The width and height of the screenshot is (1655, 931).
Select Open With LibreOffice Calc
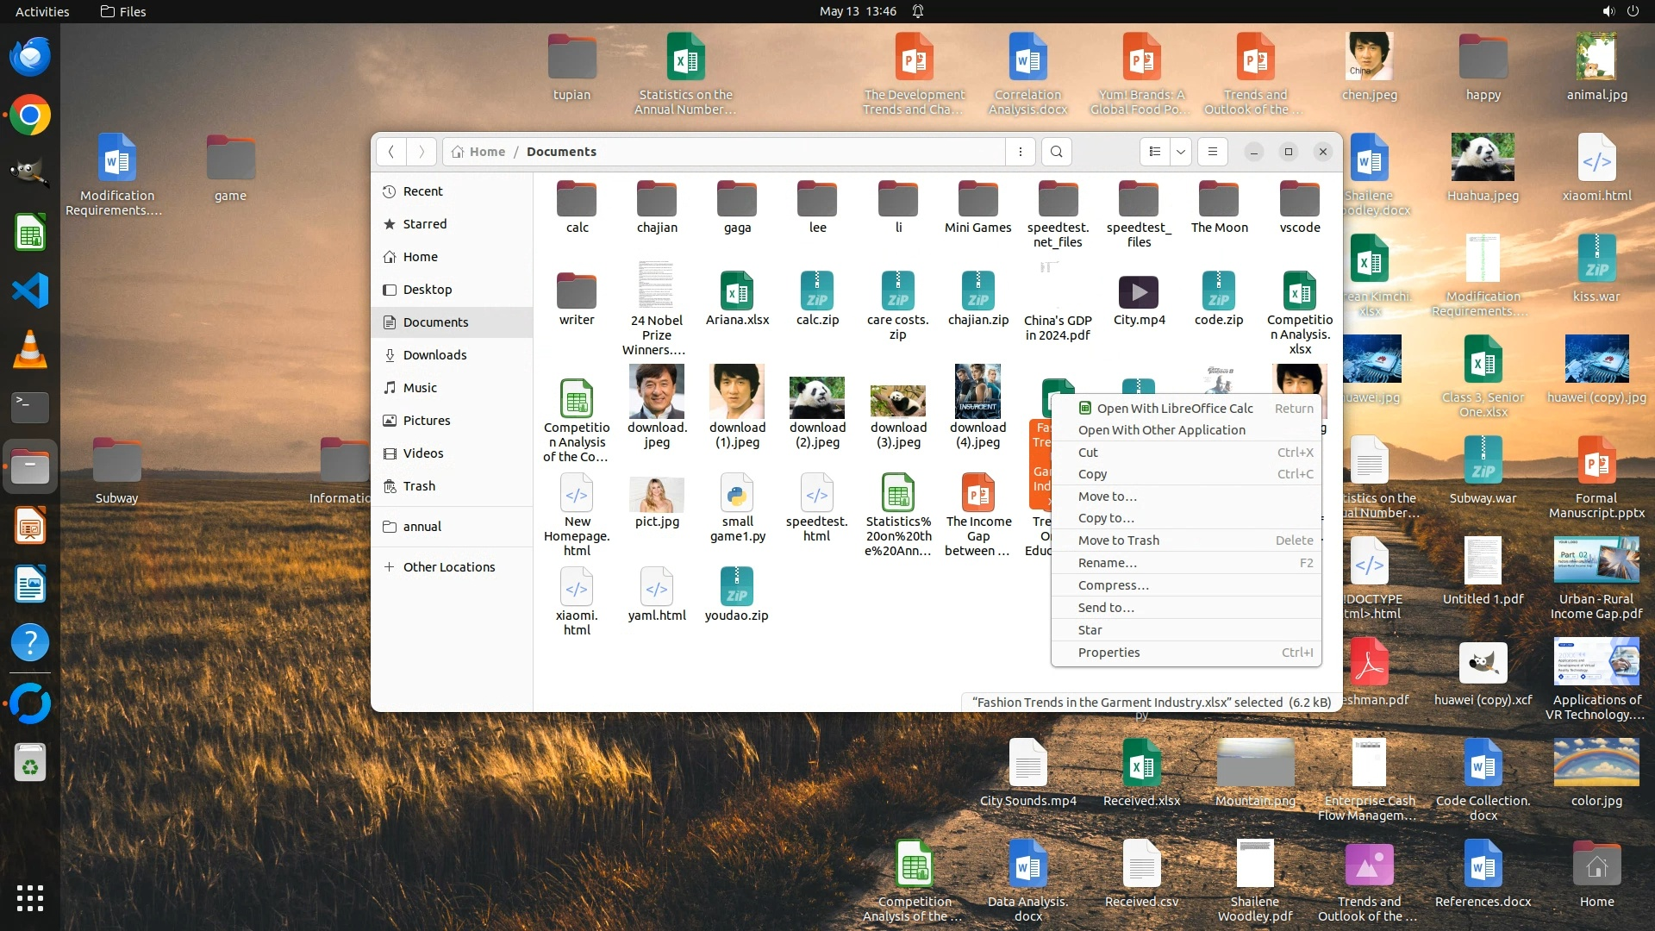[x=1174, y=409]
